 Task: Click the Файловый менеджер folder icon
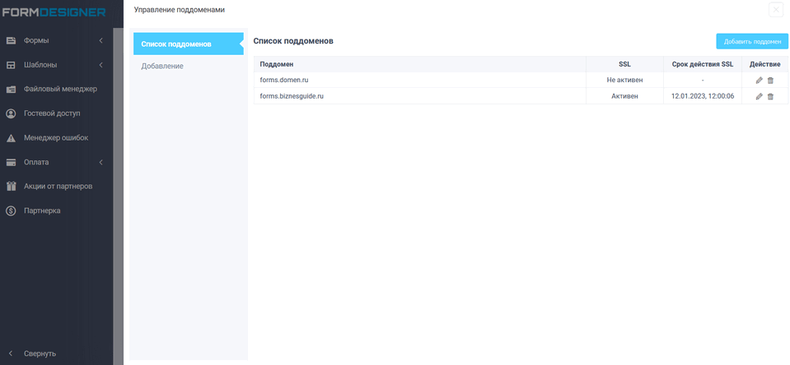pyautogui.click(x=12, y=89)
